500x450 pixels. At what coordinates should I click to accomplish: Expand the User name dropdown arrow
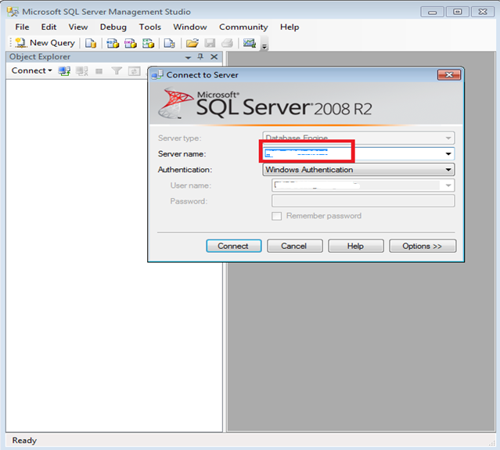[448, 185]
